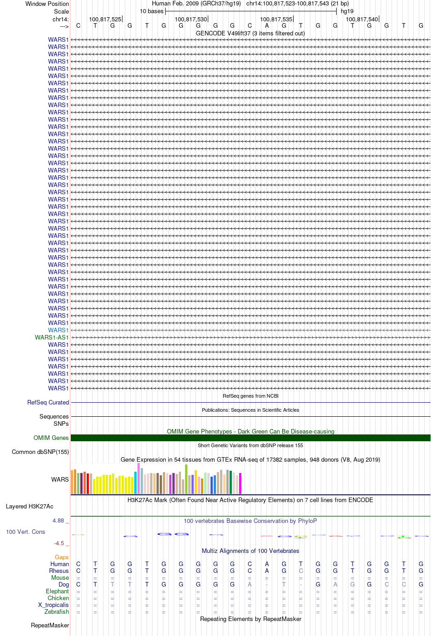Click the WARS1-AS1 transcript arrow line
The height and width of the screenshot is (636, 431).
click(250, 338)
